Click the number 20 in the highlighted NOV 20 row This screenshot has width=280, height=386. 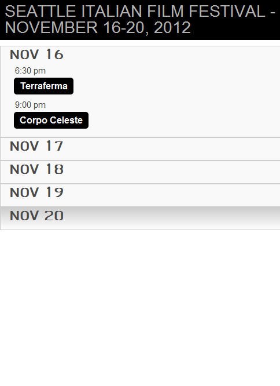coord(54,216)
